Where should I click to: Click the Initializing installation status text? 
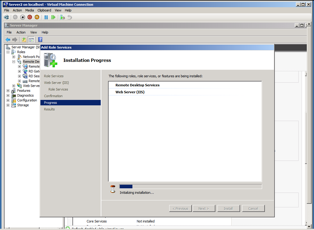pos(137,193)
